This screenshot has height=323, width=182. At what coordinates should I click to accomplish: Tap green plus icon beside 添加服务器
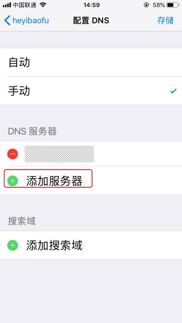tap(13, 181)
